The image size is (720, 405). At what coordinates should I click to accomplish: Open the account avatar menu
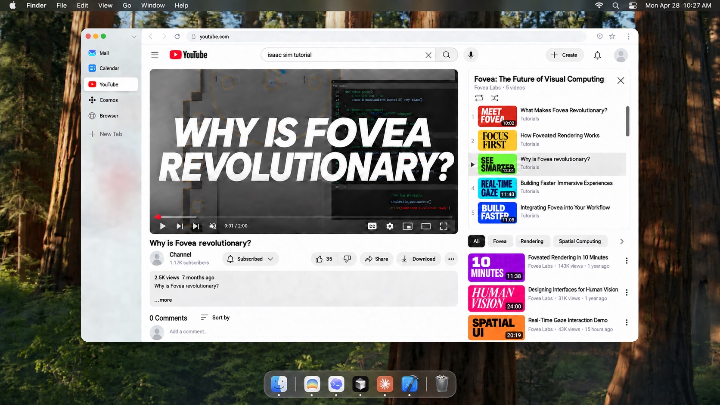[x=621, y=55]
